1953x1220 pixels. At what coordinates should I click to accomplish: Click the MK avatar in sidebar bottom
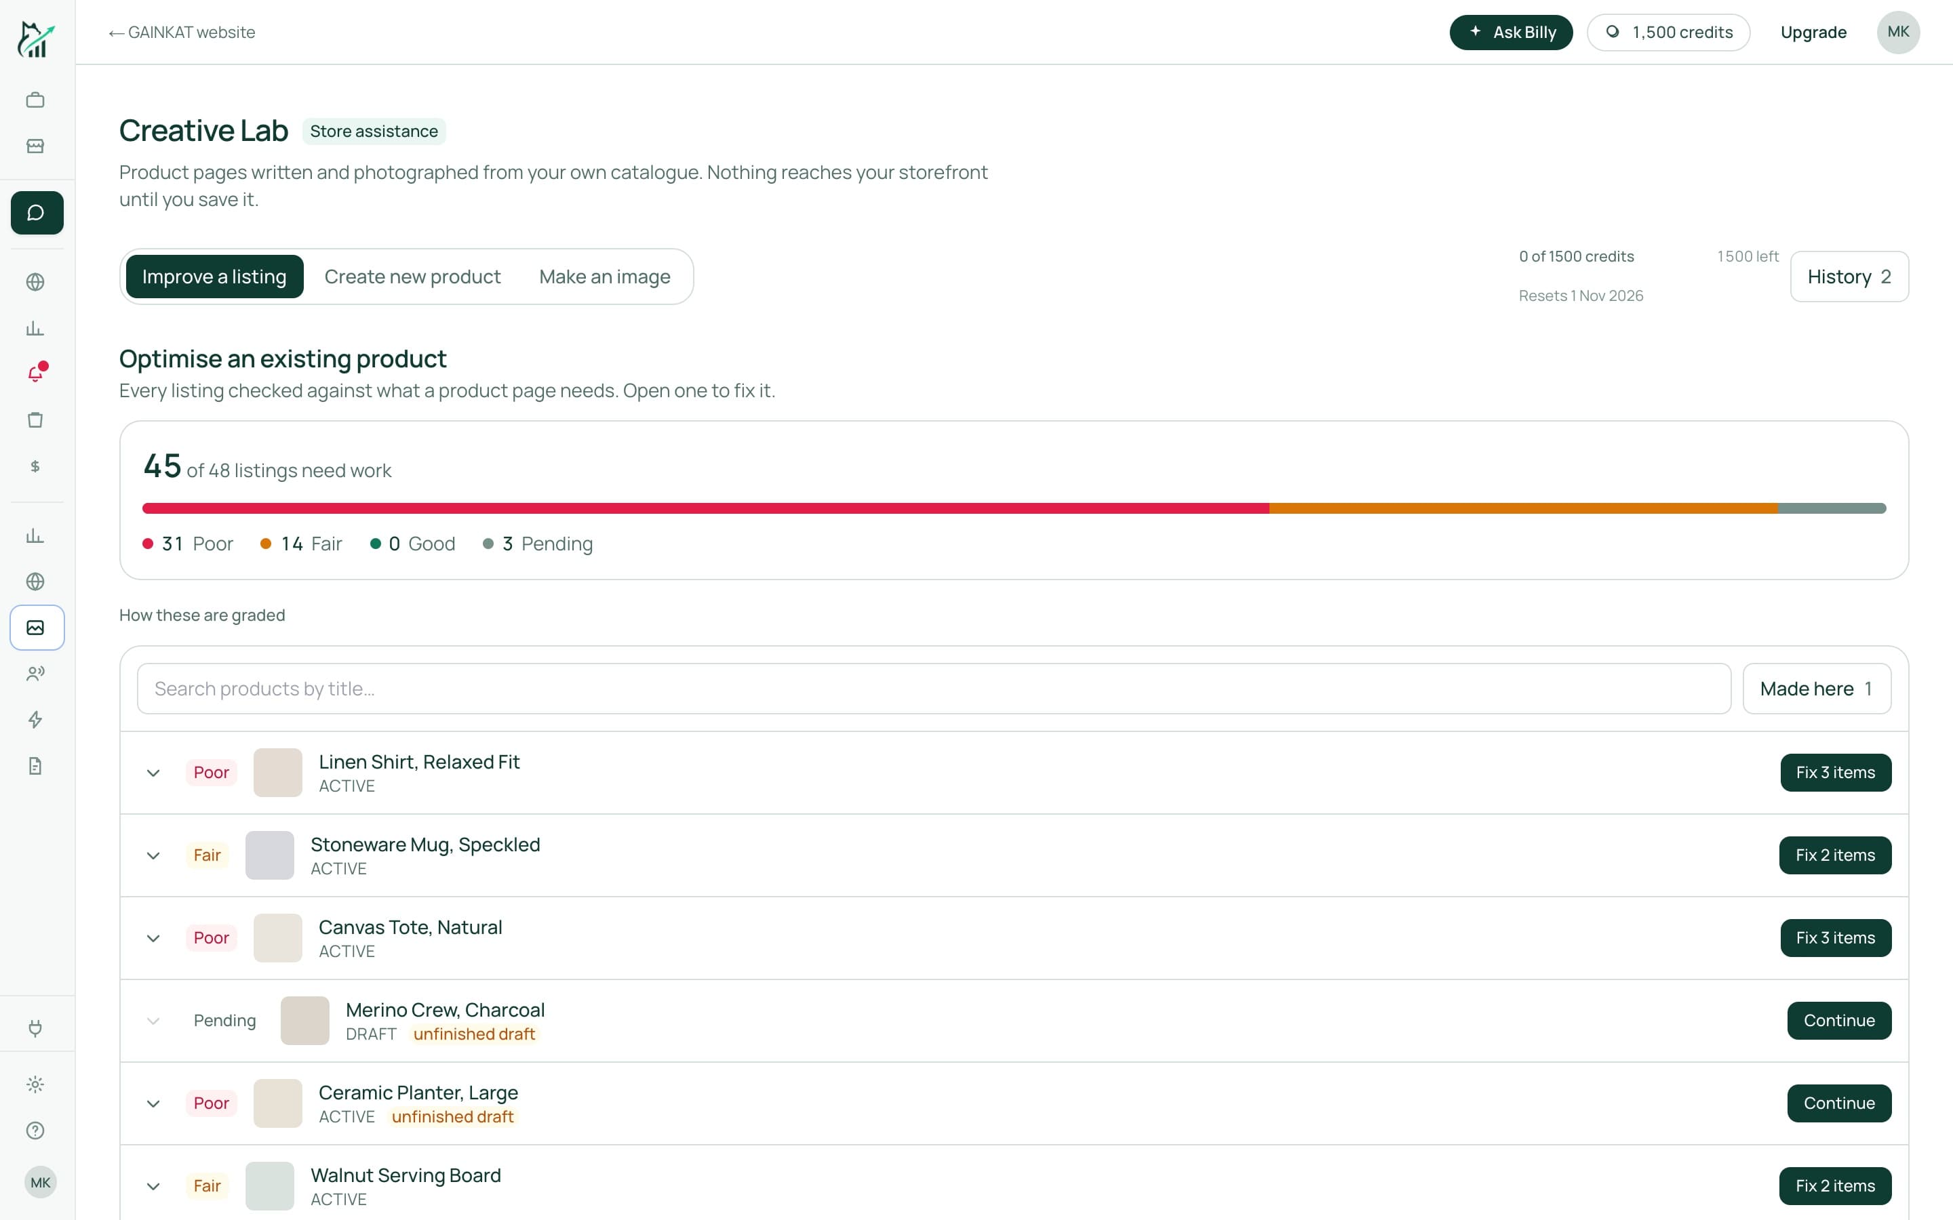click(x=41, y=1183)
